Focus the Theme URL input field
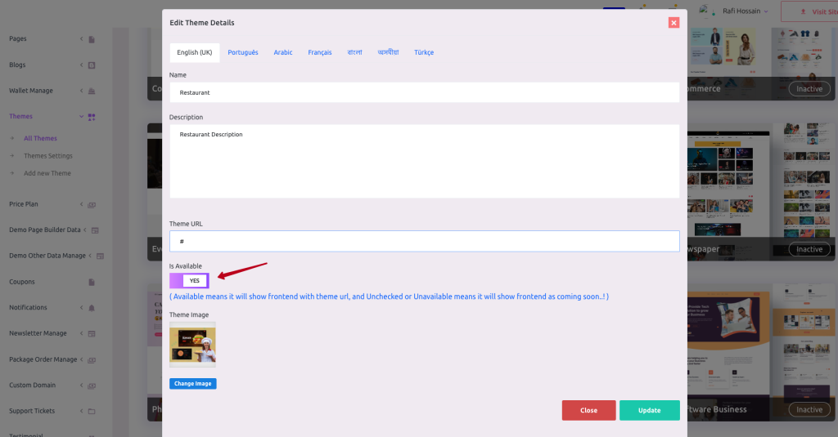This screenshot has width=838, height=437. click(425, 241)
